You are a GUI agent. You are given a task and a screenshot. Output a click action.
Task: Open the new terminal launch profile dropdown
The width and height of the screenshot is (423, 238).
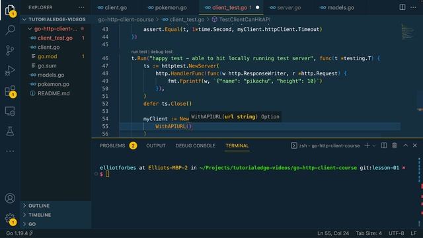[x=374, y=145]
